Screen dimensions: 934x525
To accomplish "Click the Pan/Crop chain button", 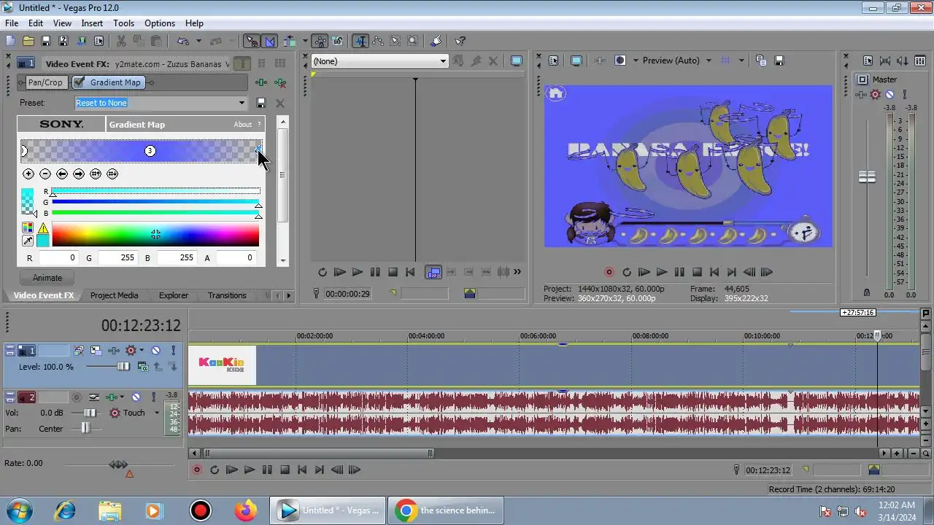I will point(45,83).
